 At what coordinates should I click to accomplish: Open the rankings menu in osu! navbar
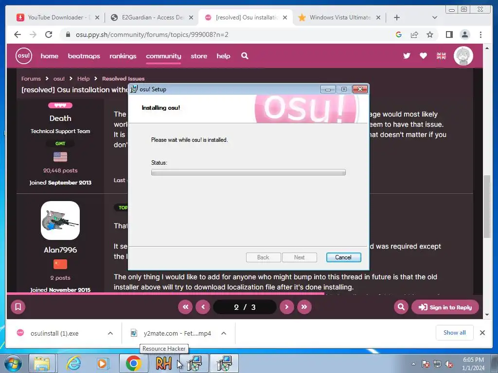pyautogui.click(x=123, y=56)
